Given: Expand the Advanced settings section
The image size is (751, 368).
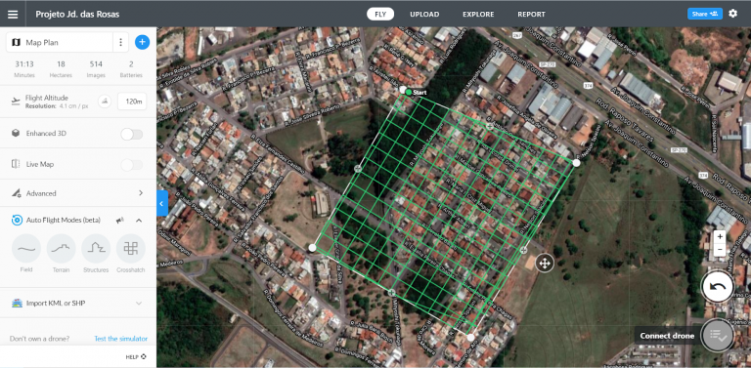Looking at the screenshot, I should coord(78,193).
